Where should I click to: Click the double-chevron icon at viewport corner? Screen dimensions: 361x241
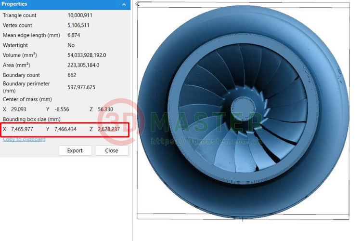(138, 4)
